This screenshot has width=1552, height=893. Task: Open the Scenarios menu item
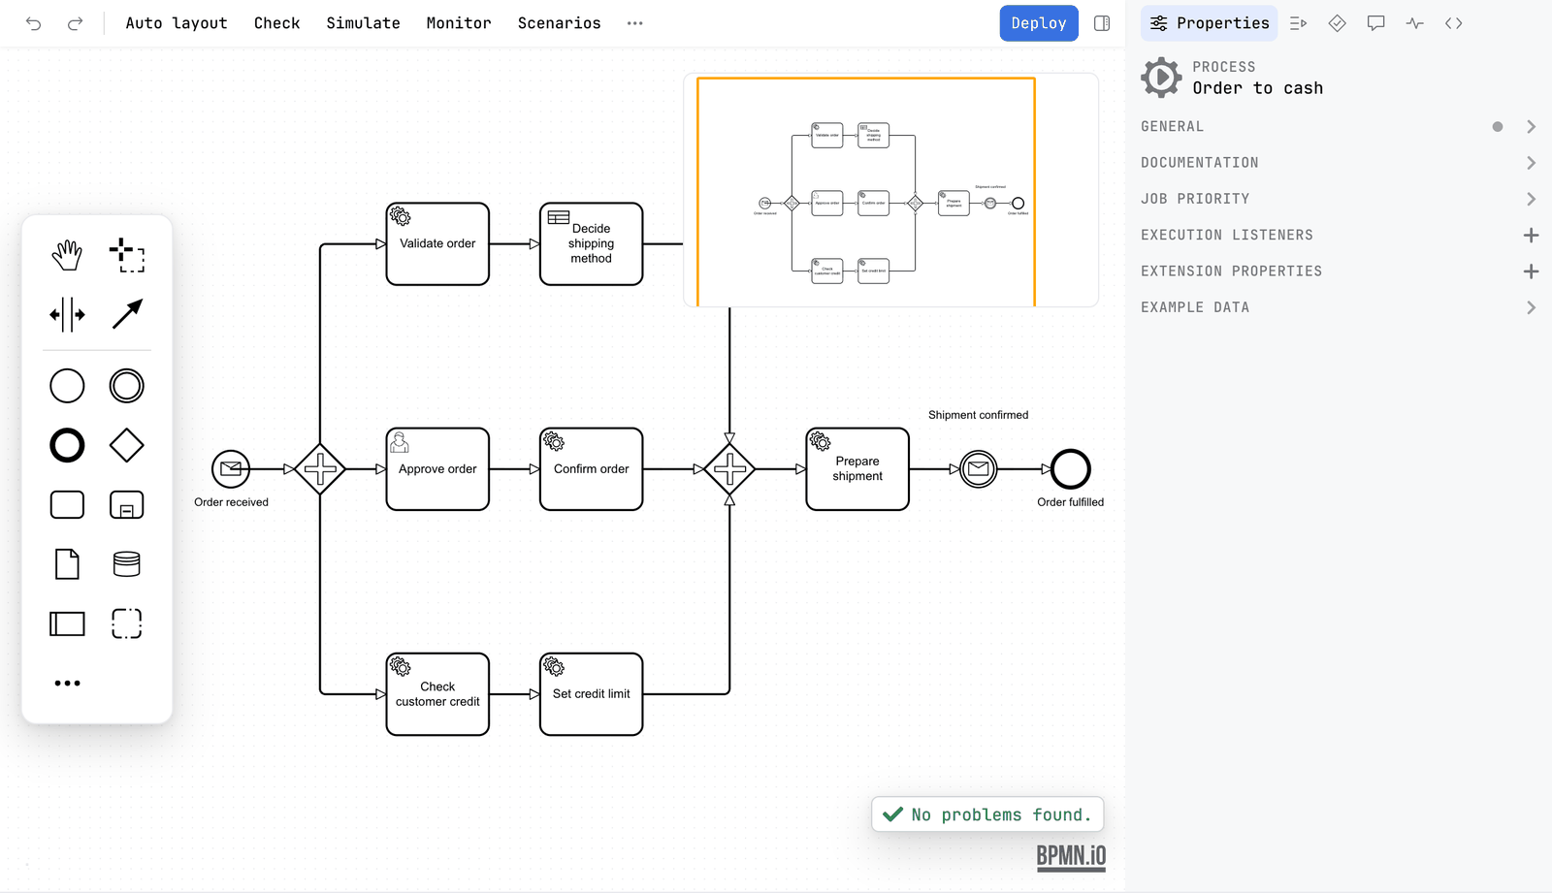click(559, 23)
